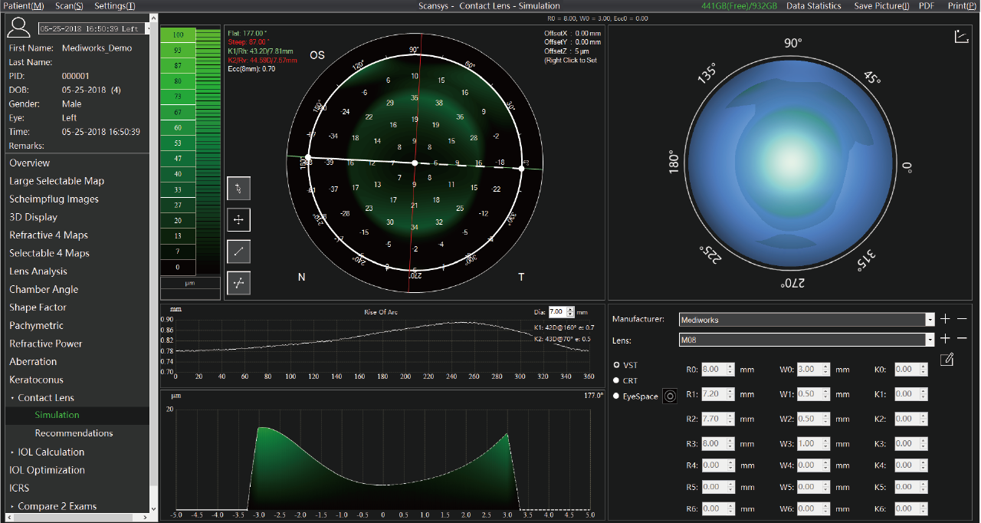Expand the Contact Lens tree node
The width and height of the screenshot is (981, 523).
[12, 398]
